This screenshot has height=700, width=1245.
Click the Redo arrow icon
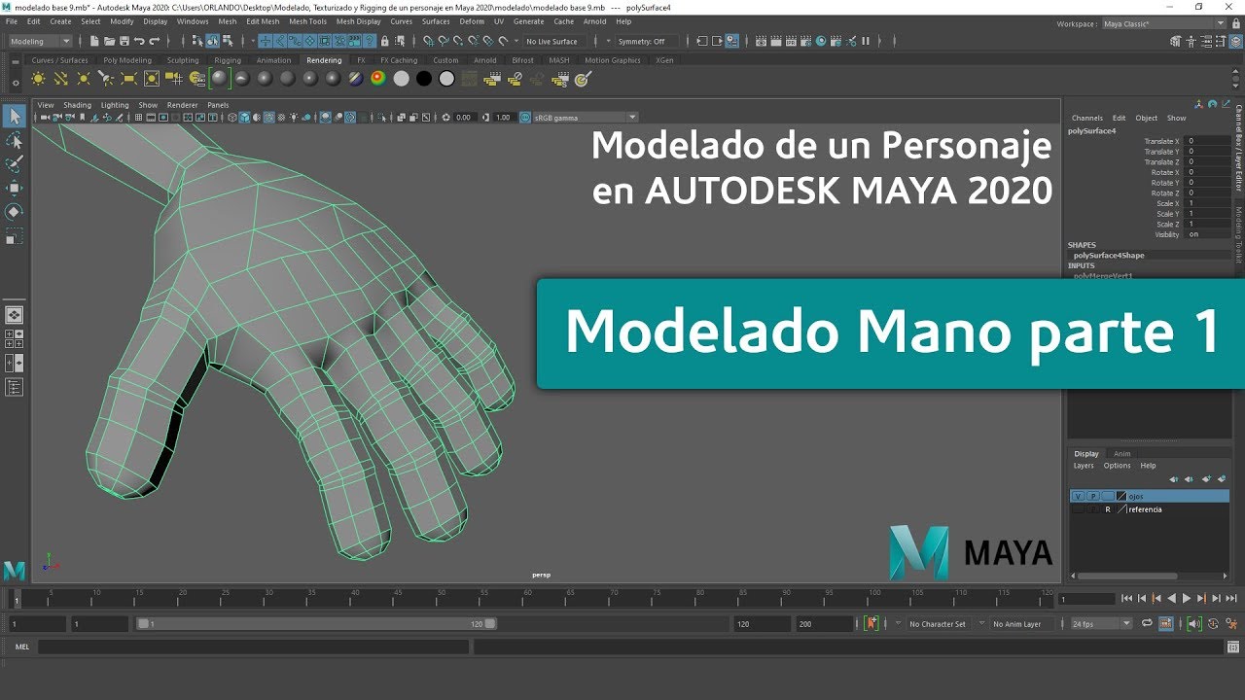click(x=154, y=41)
